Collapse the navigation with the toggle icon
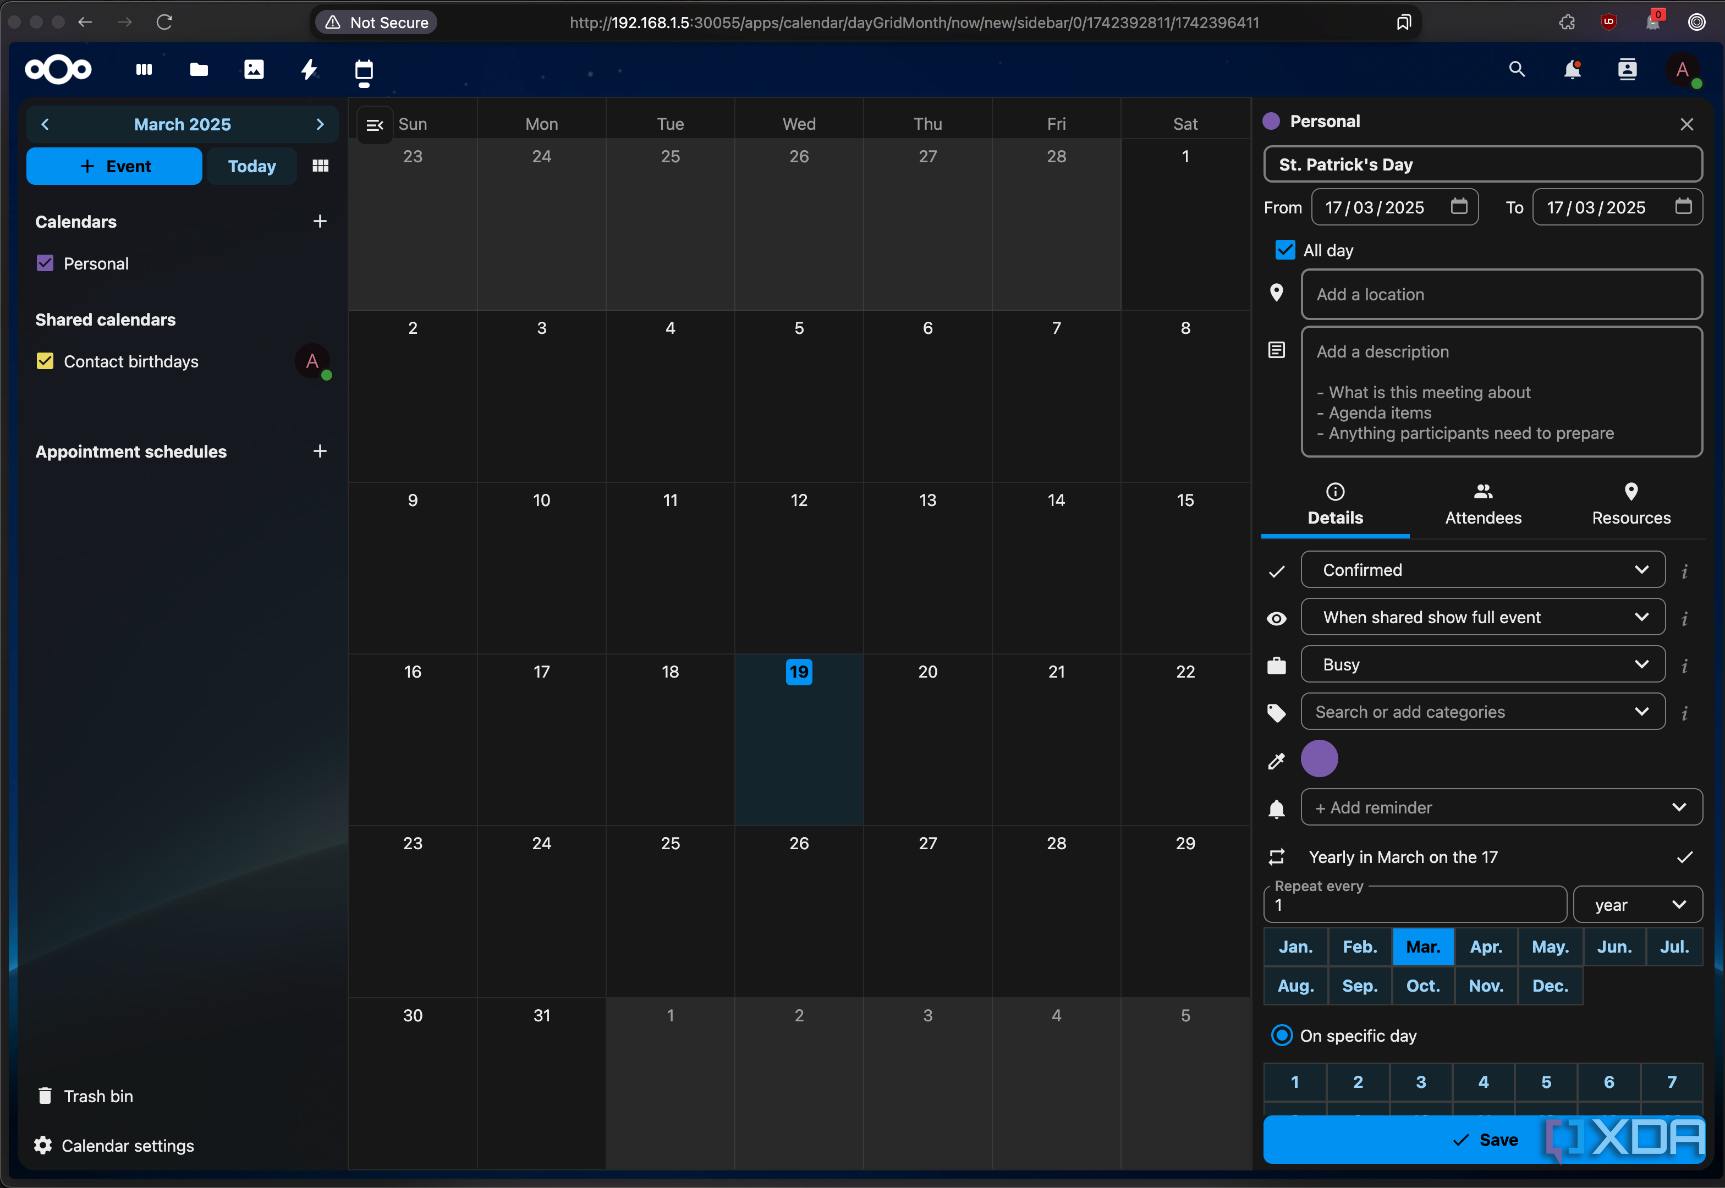Screen dimensions: 1725x1188 375,125
